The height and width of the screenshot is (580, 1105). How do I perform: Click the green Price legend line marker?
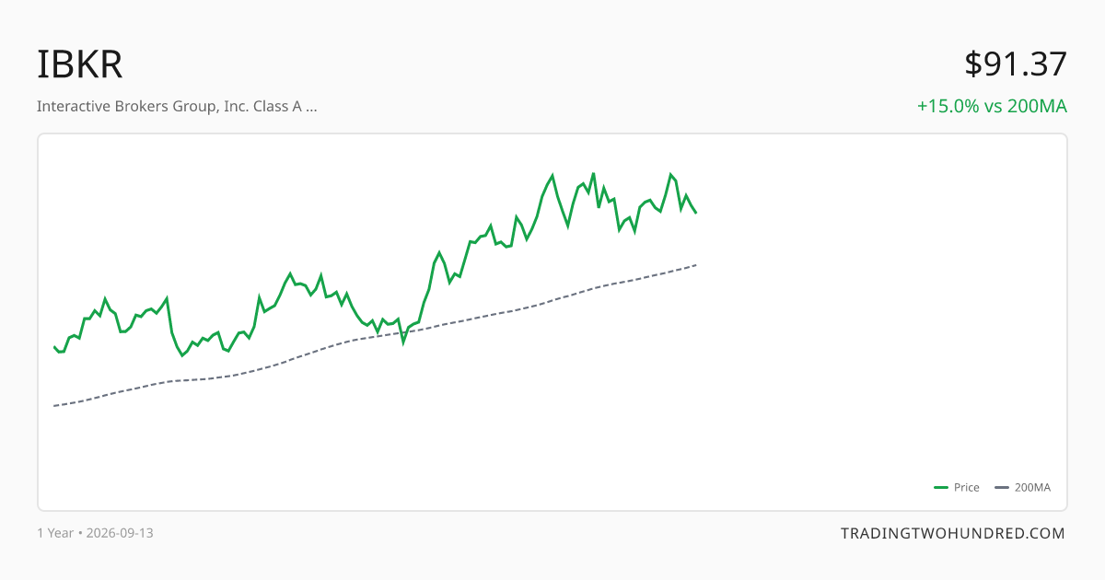[941, 488]
